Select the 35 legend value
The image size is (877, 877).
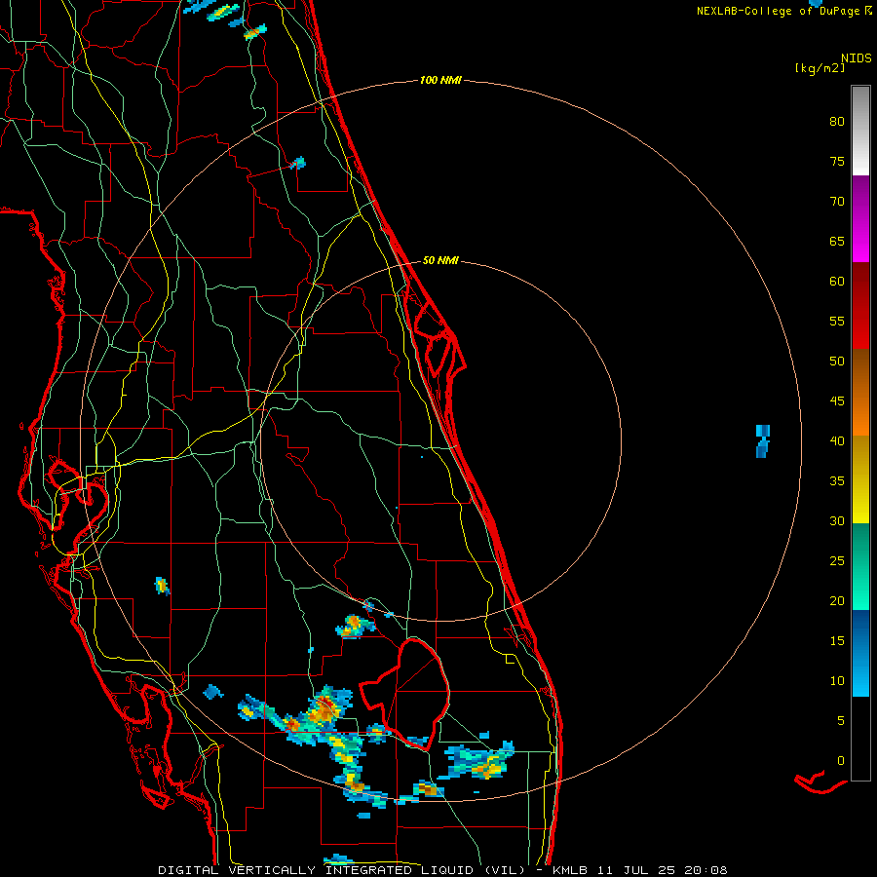(x=837, y=481)
